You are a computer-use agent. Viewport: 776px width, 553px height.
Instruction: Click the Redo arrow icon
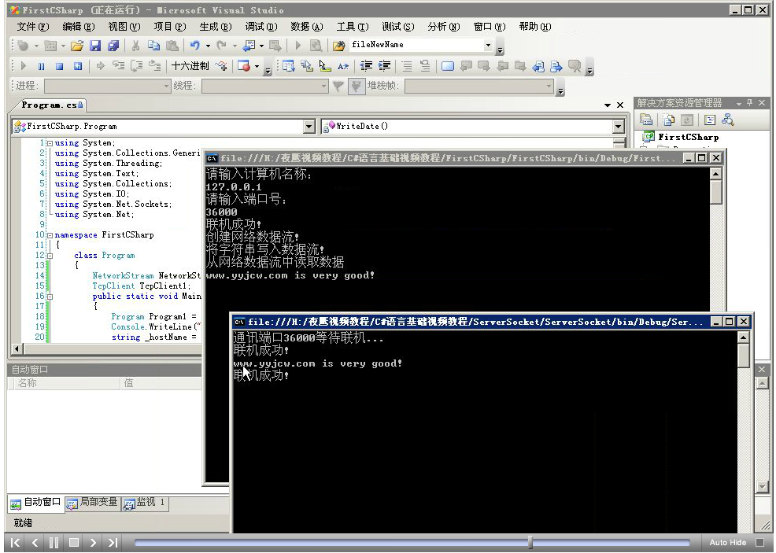pyautogui.click(x=222, y=46)
